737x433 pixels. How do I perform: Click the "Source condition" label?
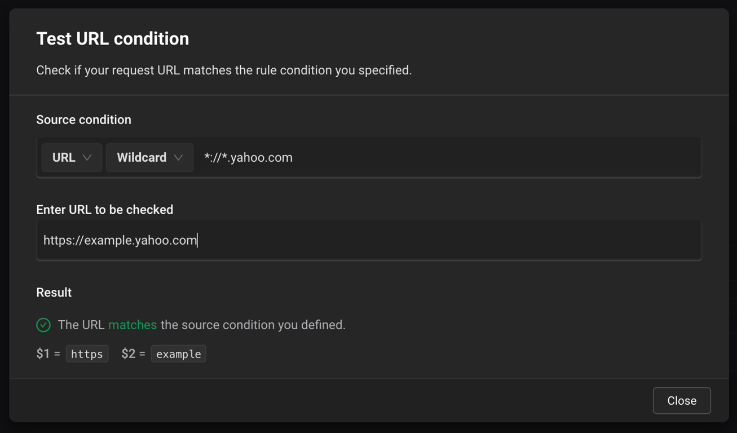click(83, 120)
